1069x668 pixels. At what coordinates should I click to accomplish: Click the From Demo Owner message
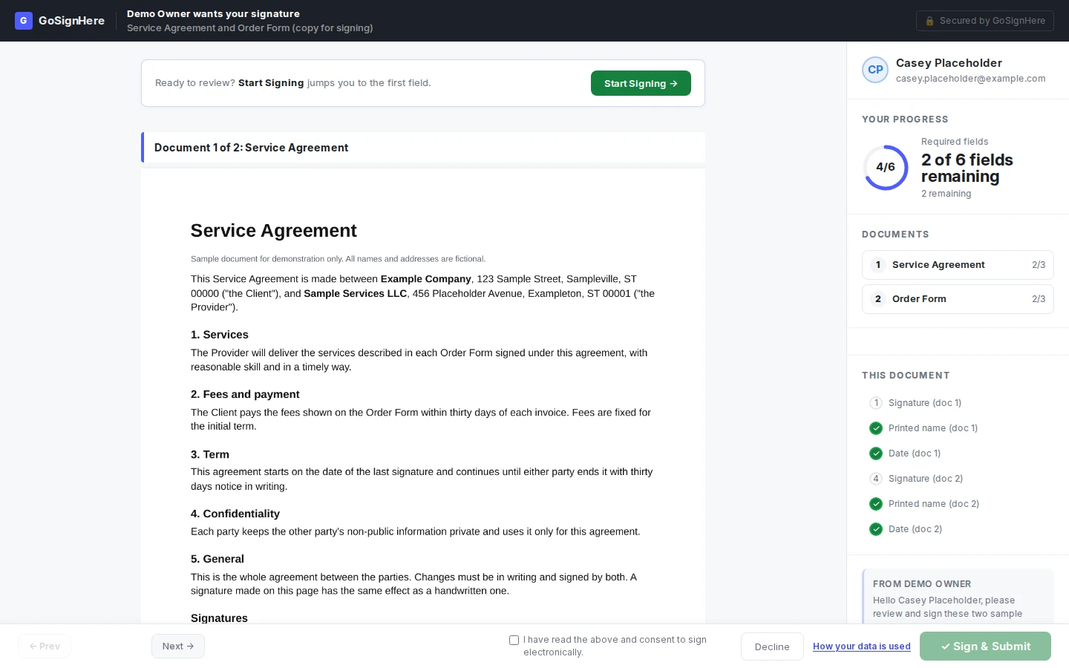pyautogui.click(x=958, y=596)
